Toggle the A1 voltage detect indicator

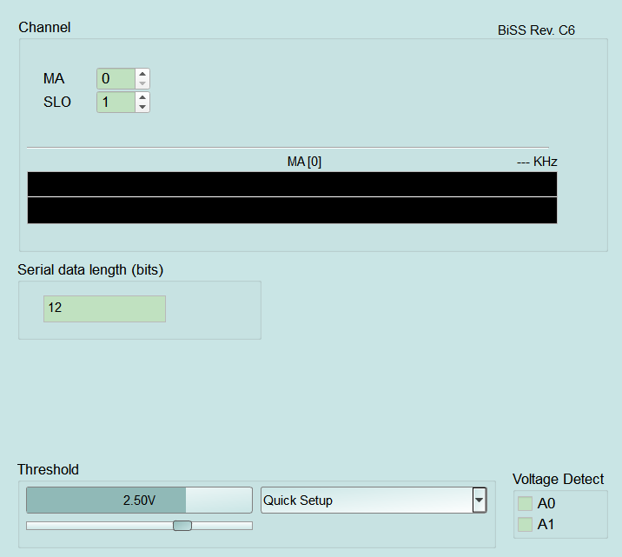pyautogui.click(x=525, y=525)
